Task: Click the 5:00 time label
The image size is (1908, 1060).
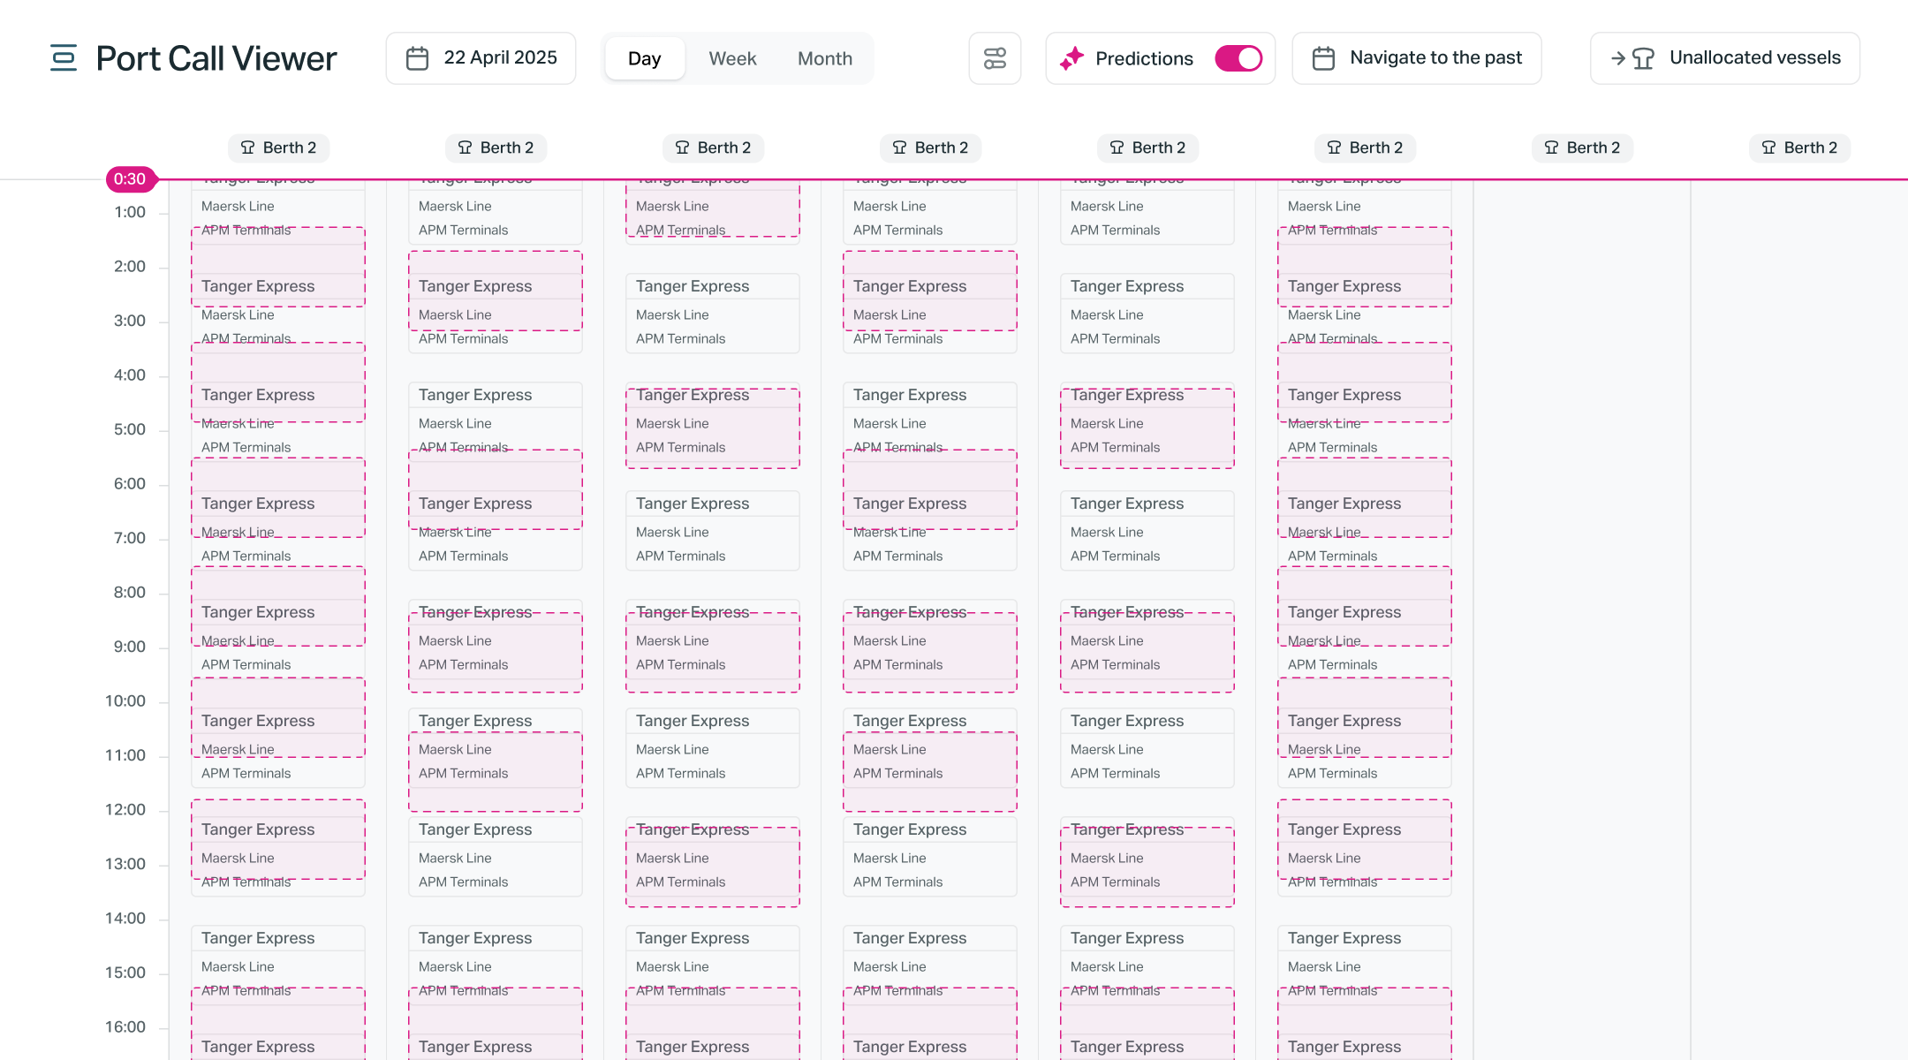Action: point(130,429)
